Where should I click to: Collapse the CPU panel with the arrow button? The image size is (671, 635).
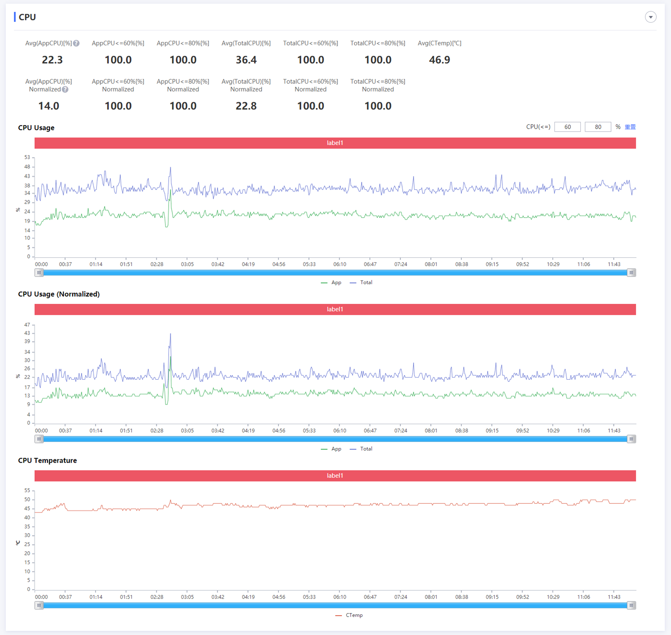(x=650, y=17)
